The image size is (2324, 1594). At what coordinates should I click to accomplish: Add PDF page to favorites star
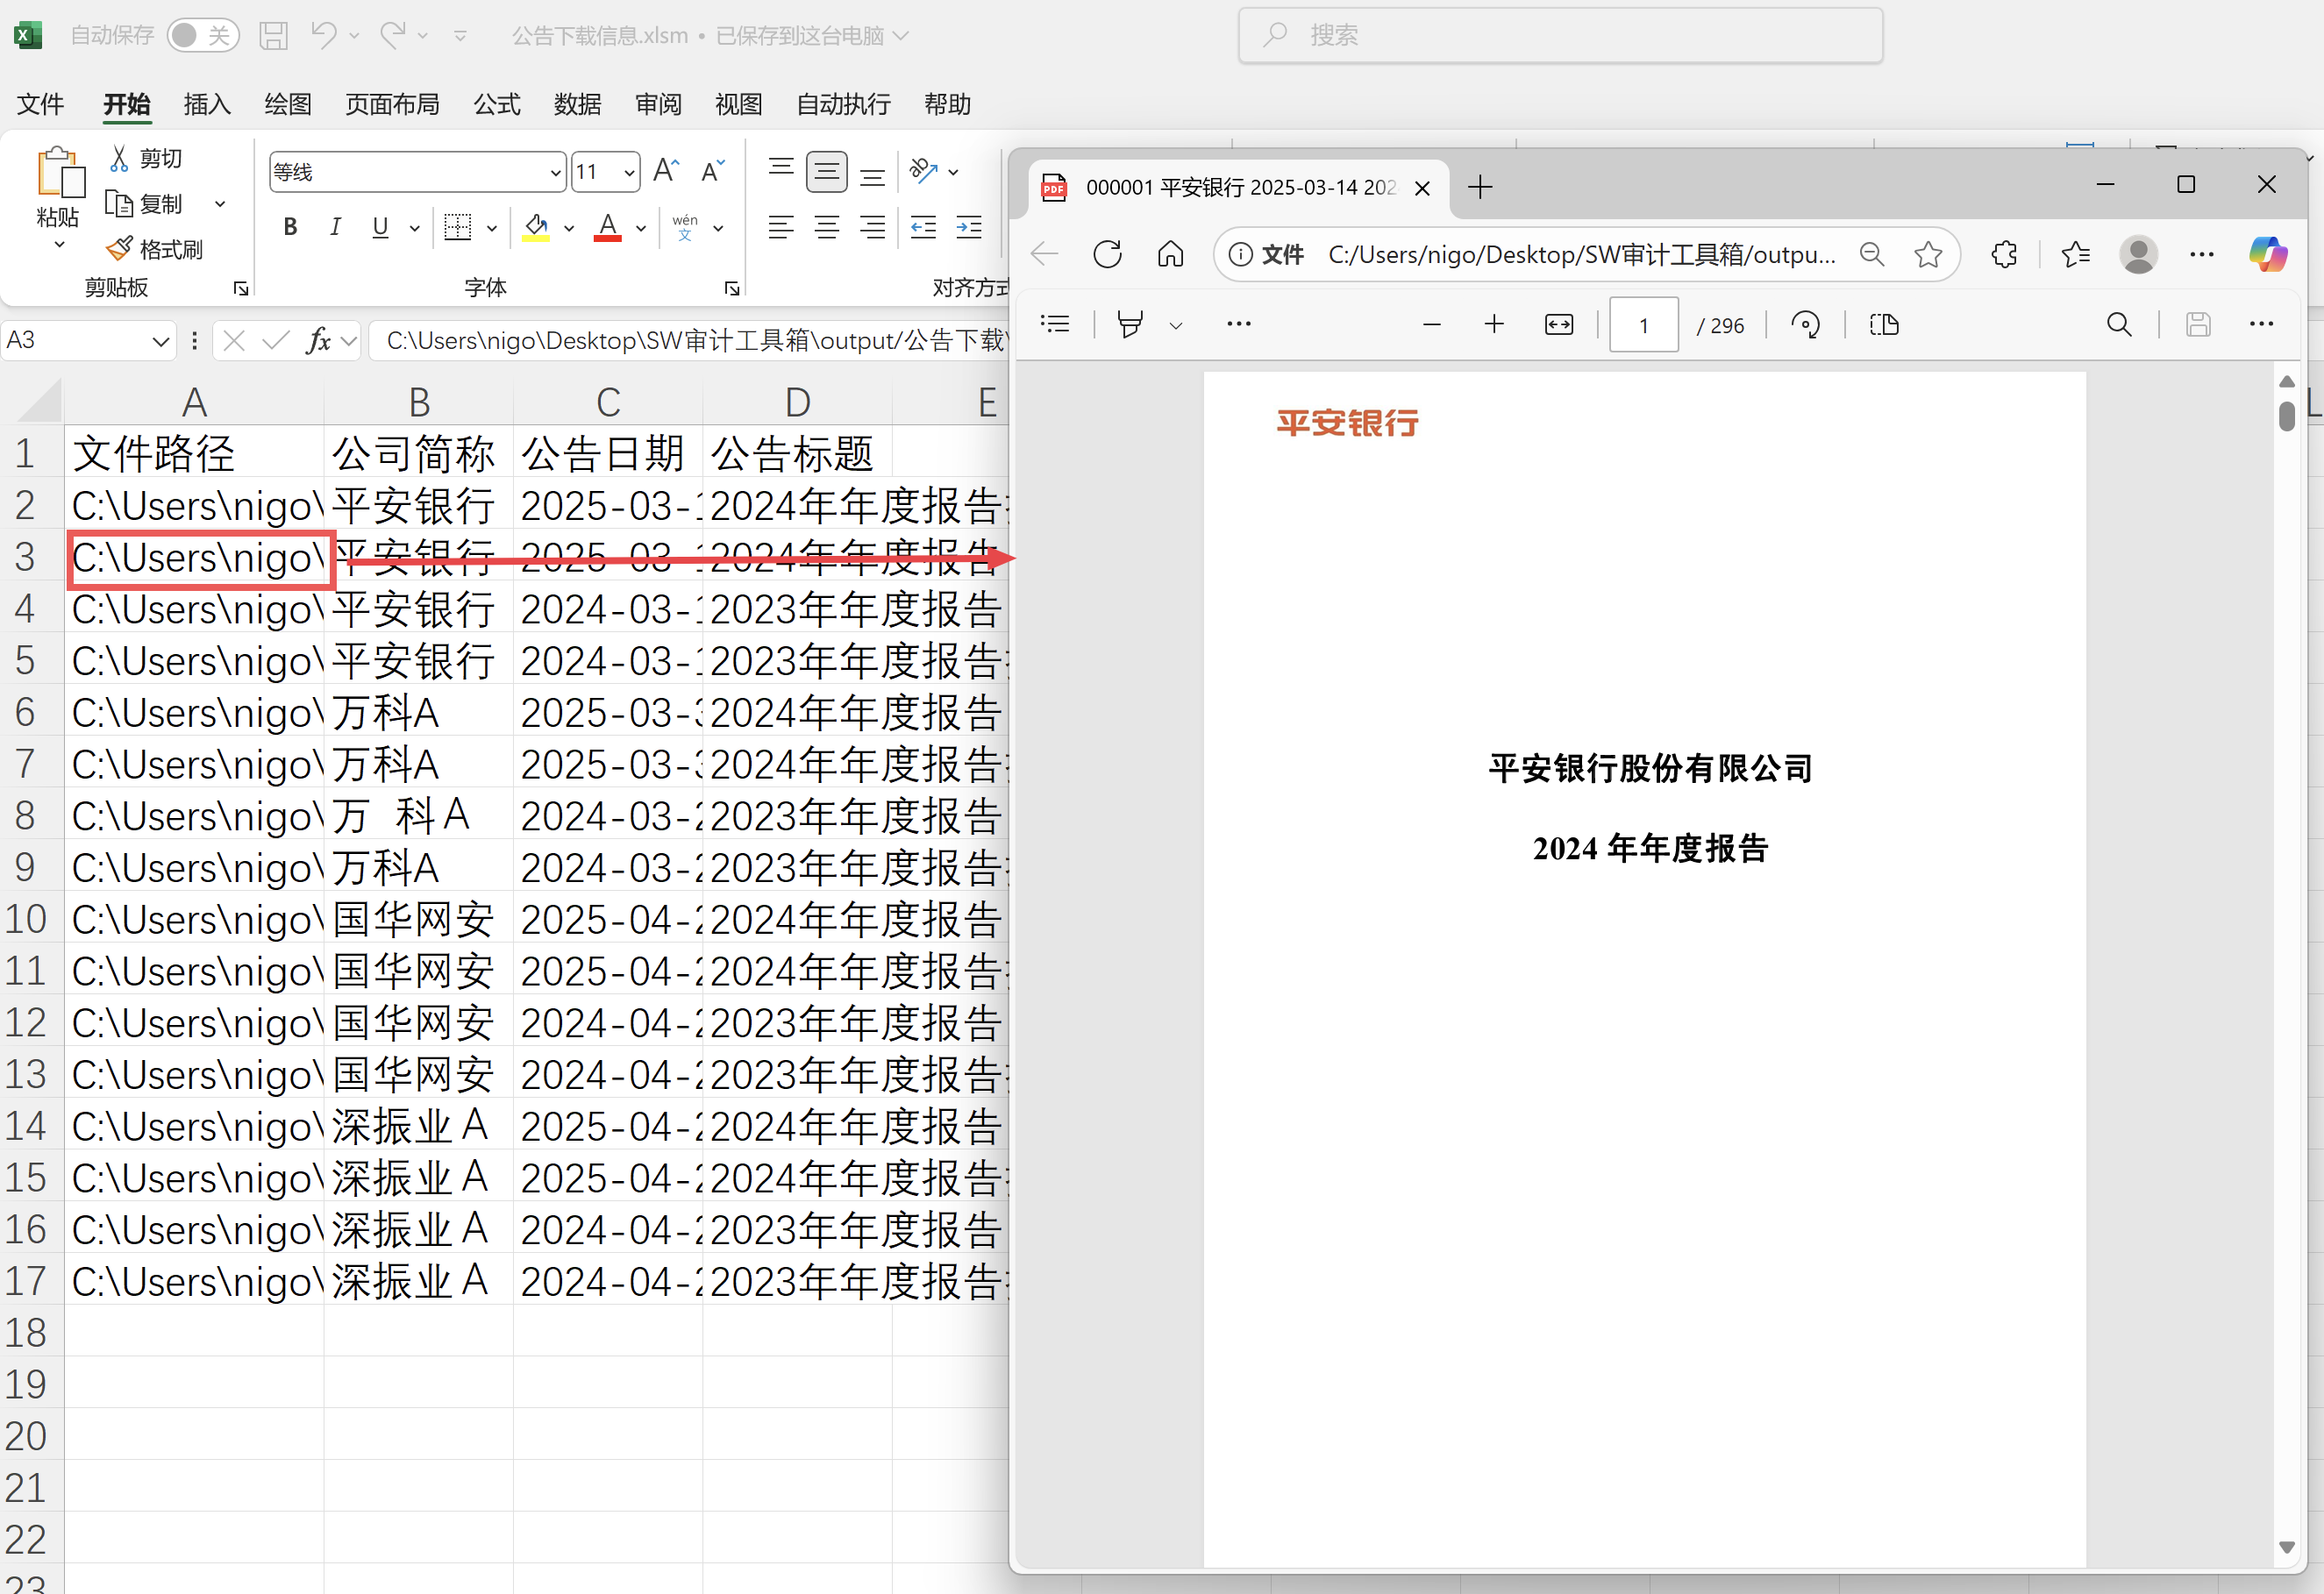1928,254
